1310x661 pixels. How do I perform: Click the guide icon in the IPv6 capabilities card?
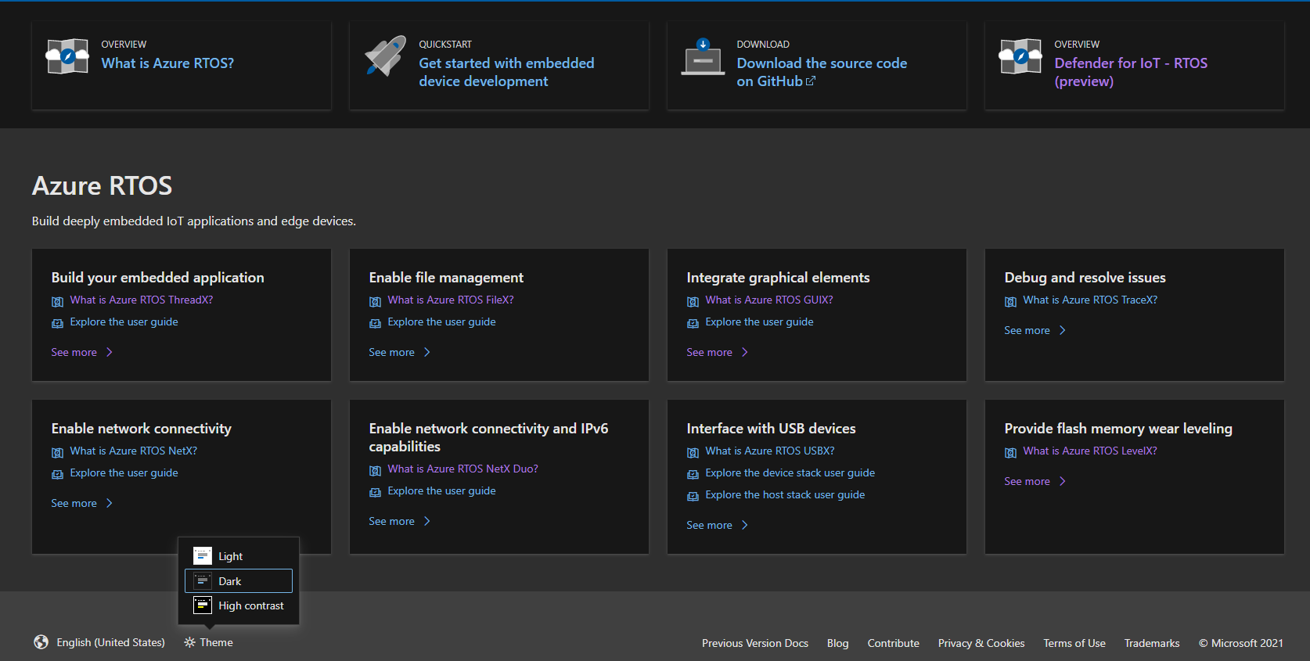click(x=375, y=492)
